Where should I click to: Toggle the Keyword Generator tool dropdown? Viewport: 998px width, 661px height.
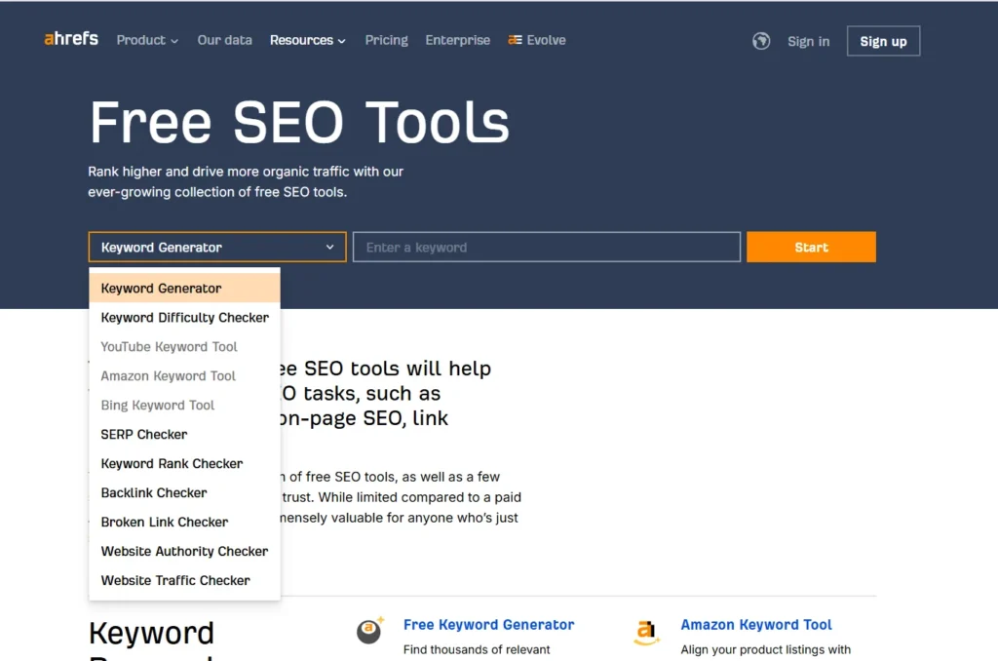[217, 247]
